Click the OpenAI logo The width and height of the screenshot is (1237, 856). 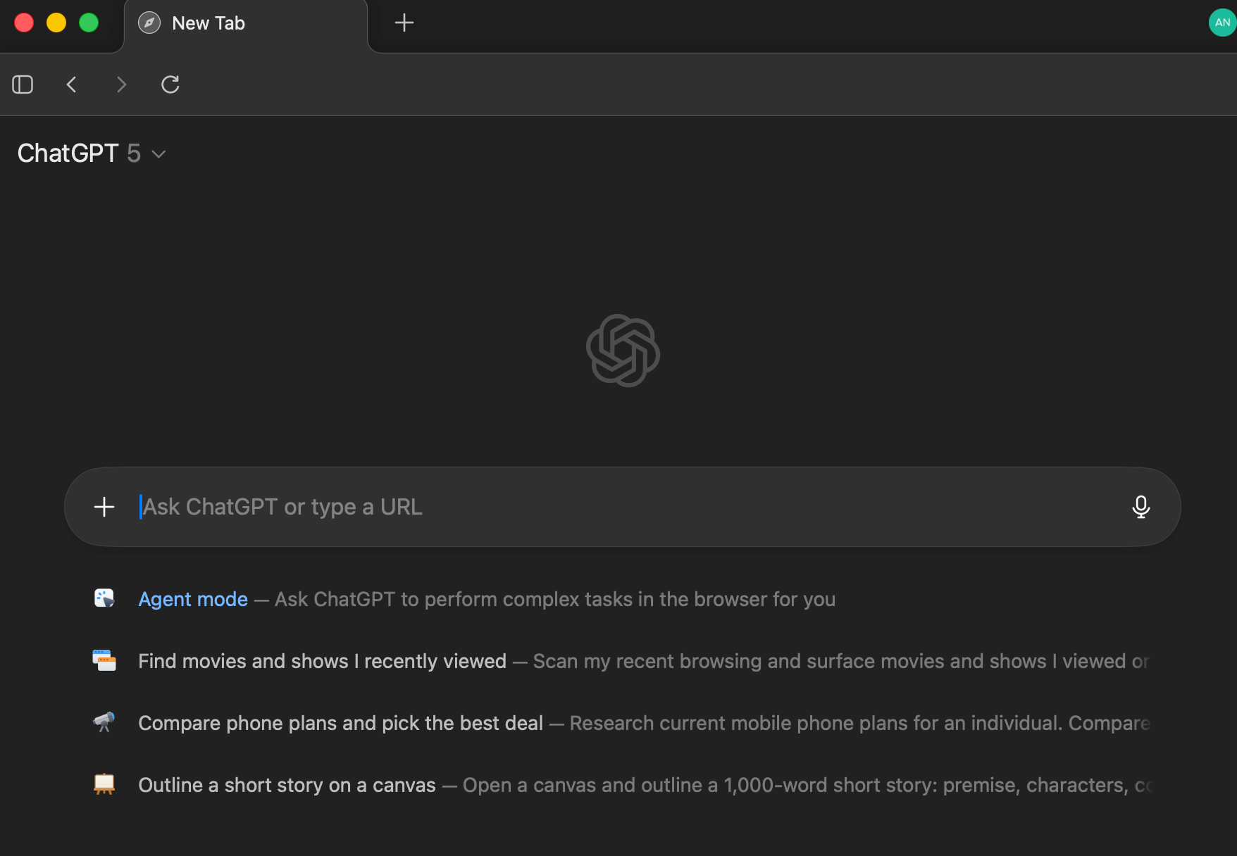click(x=623, y=351)
